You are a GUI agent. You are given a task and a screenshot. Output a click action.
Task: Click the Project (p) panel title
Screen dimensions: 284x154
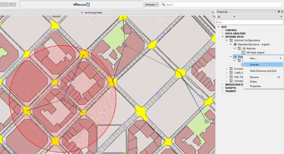(x=222, y=12)
